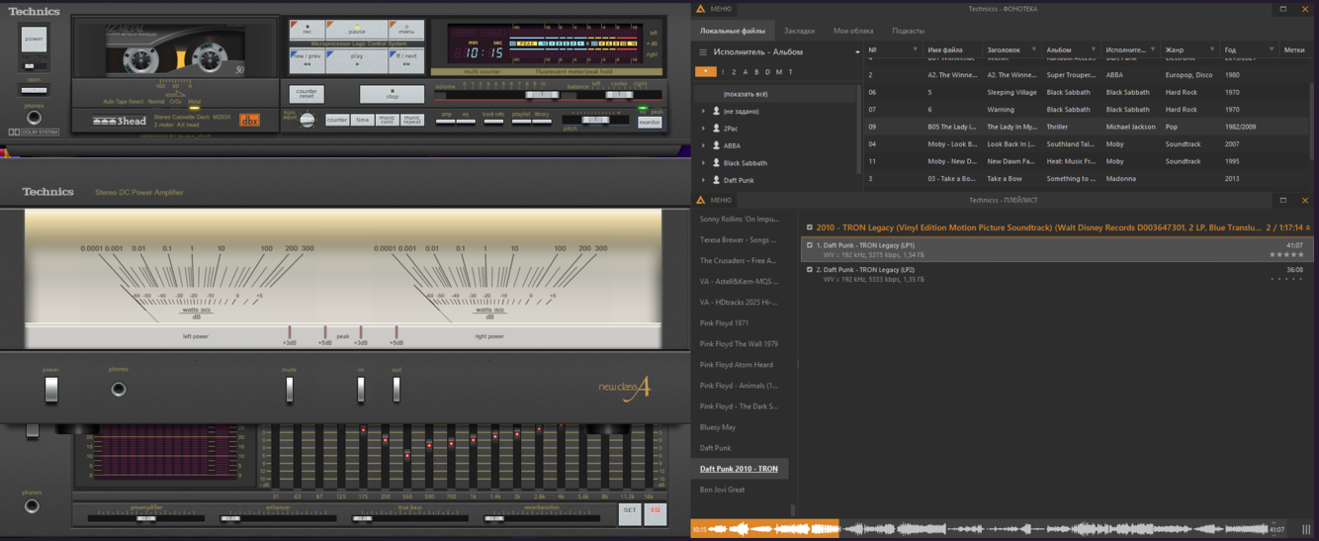Click the amplifier phones jack
Image resolution: width=1319 pixels, height=541 pixels.
pos(119,389)
